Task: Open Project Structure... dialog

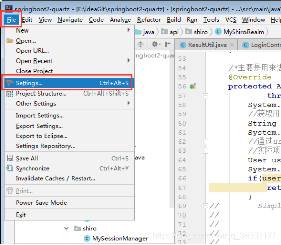Action: click(x=69, y=94)
